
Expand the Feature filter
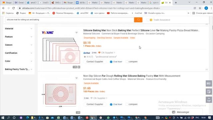[x=19, y=37]
